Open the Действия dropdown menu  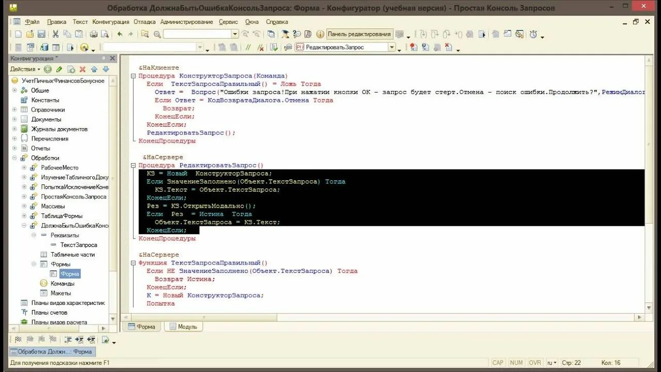(x=25, y=69)
